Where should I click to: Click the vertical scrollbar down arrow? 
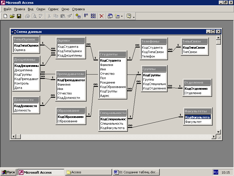click(218, 132)
